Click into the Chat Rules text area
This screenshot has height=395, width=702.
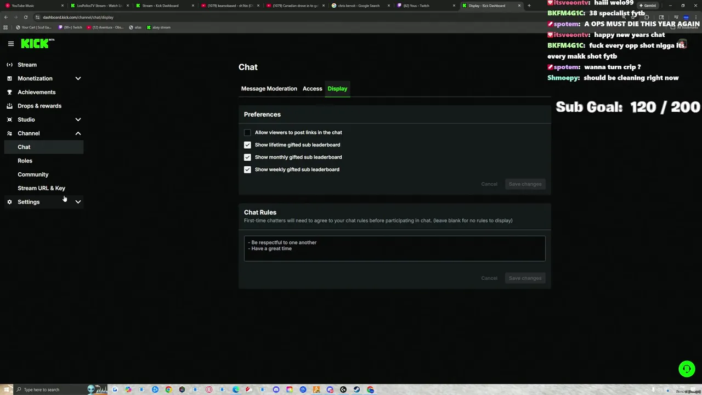tap(395, 249)
